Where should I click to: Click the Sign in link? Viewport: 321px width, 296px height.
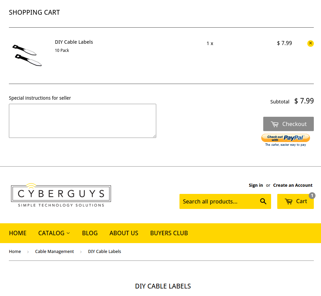256,185
